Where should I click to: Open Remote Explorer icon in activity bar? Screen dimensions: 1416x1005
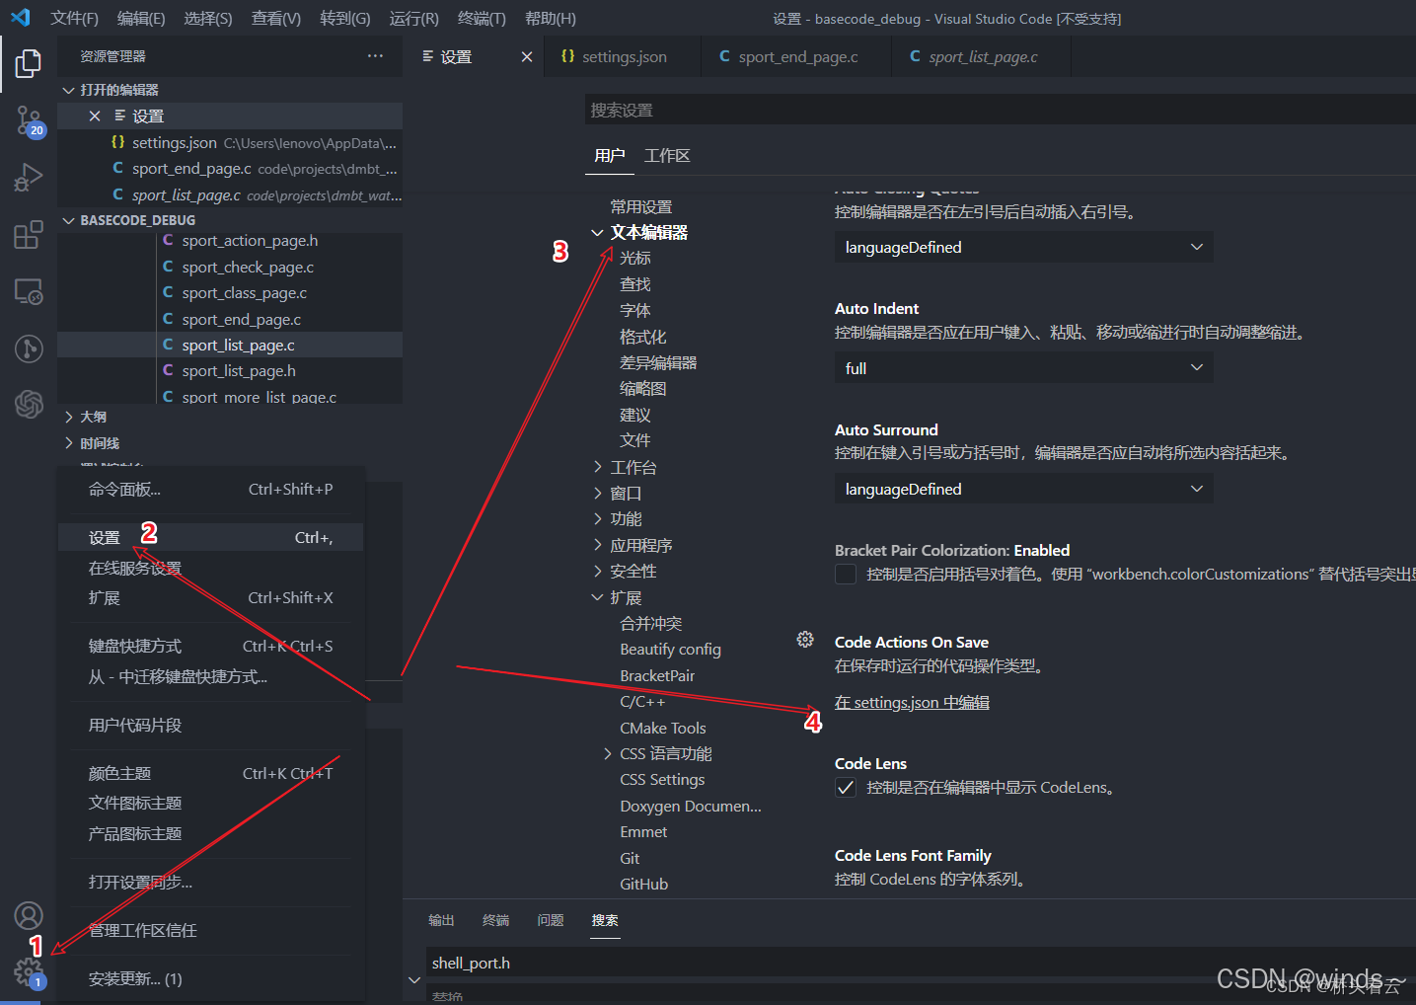[x=29, y=291]
